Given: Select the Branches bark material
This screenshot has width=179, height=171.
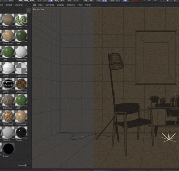Looking at the screenshot, I should tap(9, 100).
